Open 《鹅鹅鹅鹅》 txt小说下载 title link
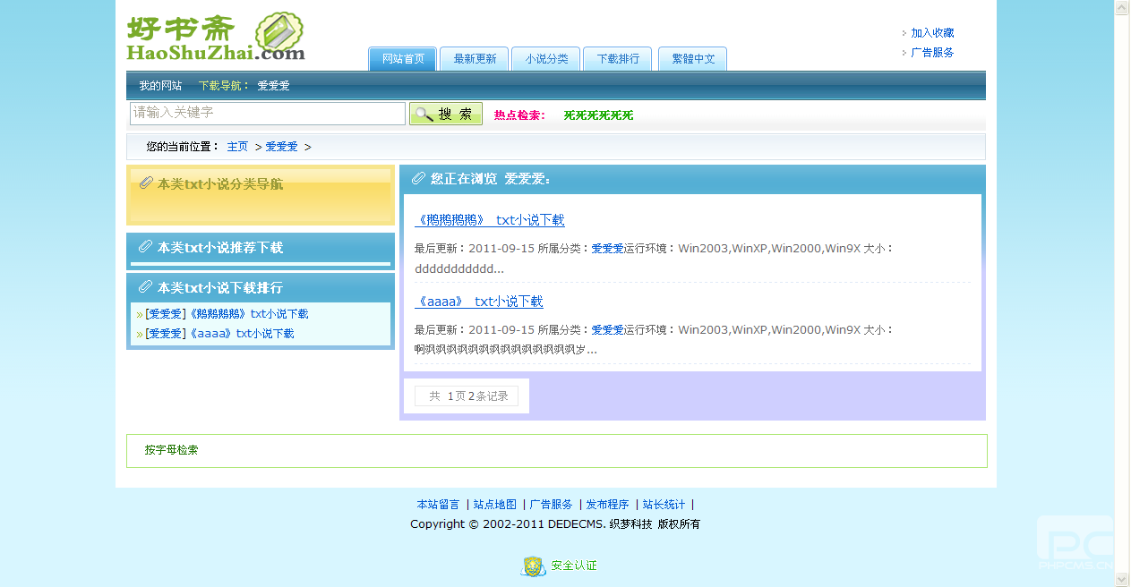Viewport: 1131px width, 587px height. [490, 220]
